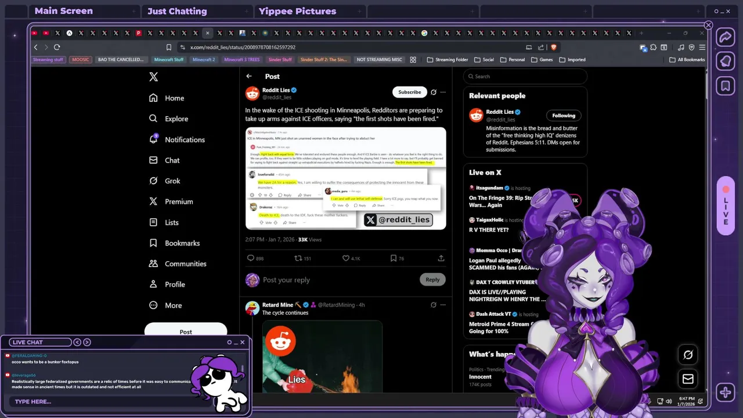The width and height of the screenshot is (743, 418).
Task: Open the three-dot menu on Reddit Lies post
Action: tap(443, 92)
